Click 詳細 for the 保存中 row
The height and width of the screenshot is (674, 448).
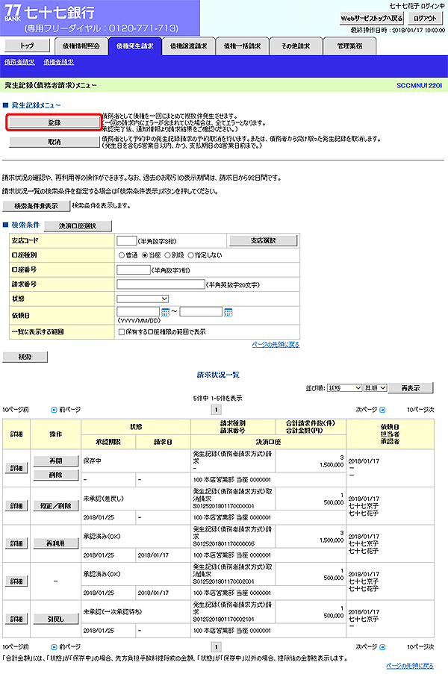point(16,468)
